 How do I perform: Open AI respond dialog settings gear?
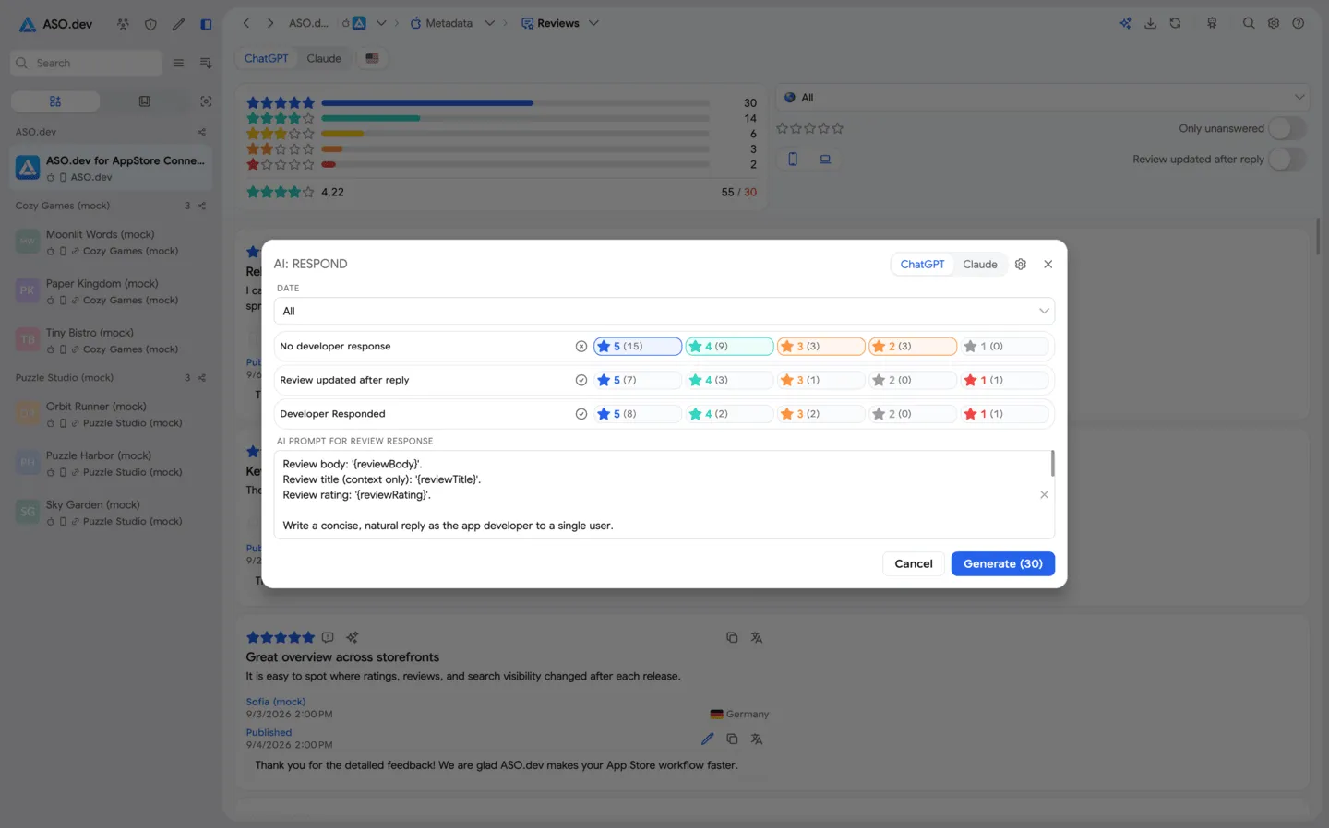(1020, 264)
